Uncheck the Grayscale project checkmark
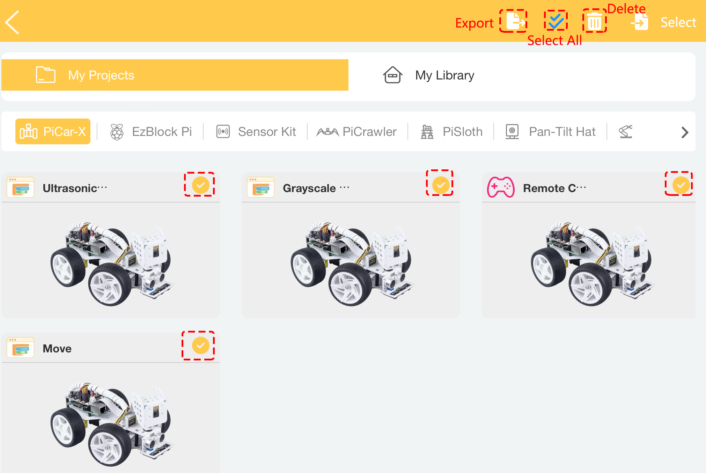The image size is (706, 473). (x=441, y=185)
